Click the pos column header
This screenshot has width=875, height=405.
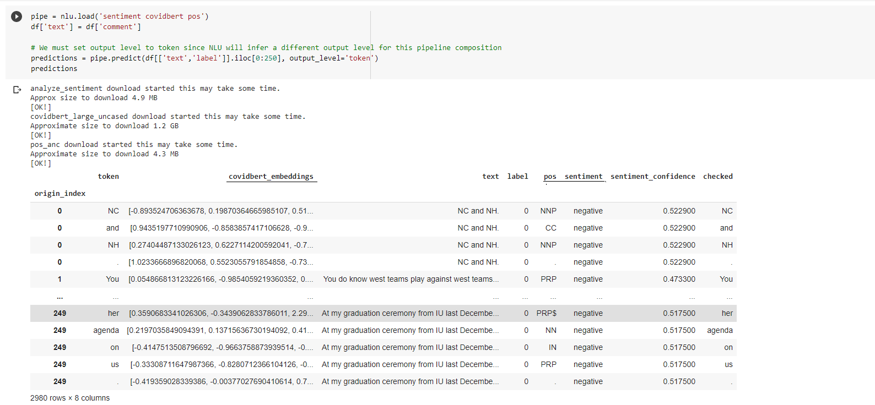[550, 177]
